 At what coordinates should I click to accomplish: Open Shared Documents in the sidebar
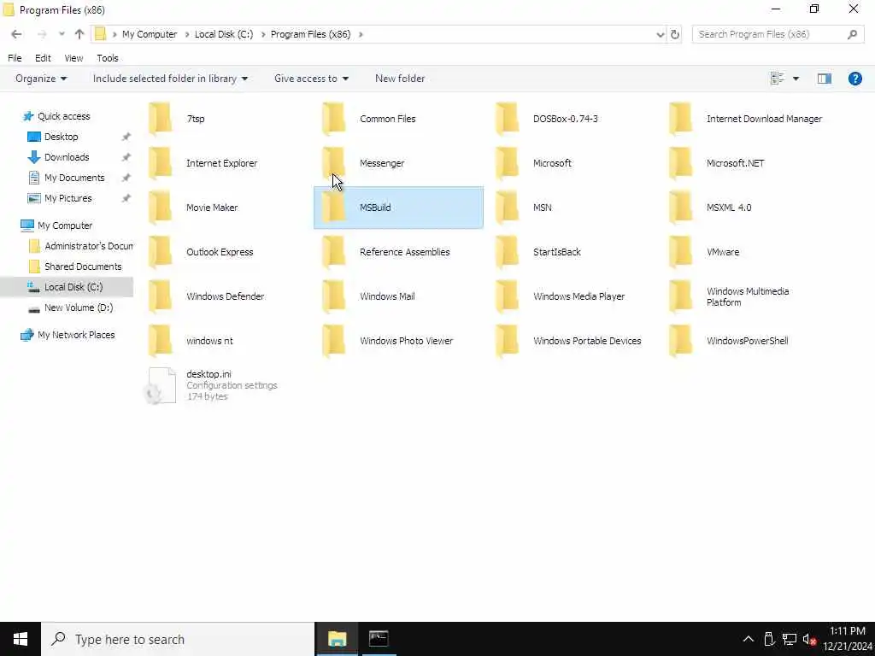point(83,266)
